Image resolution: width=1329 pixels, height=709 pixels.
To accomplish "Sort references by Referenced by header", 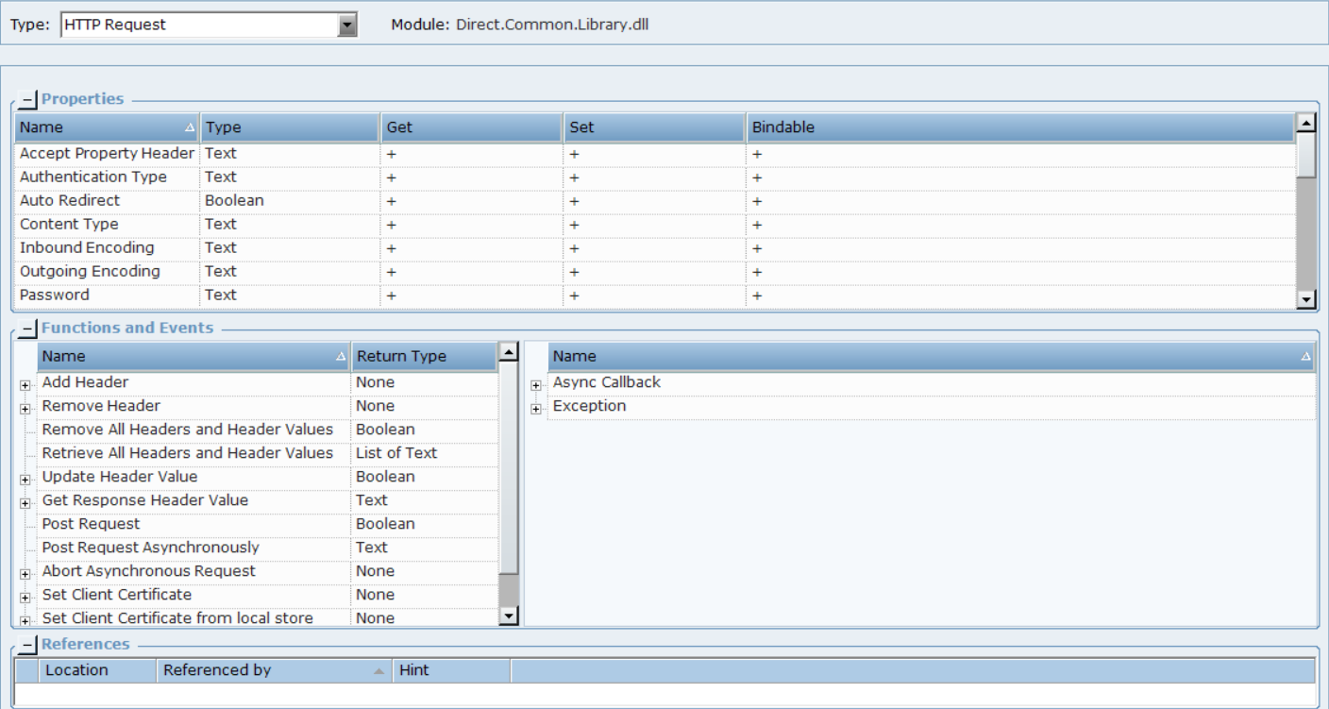I will point(274,670).
